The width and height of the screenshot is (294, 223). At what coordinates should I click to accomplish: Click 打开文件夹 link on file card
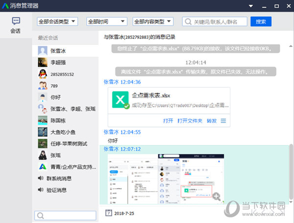pyautogui.click(x=190, y=121)
